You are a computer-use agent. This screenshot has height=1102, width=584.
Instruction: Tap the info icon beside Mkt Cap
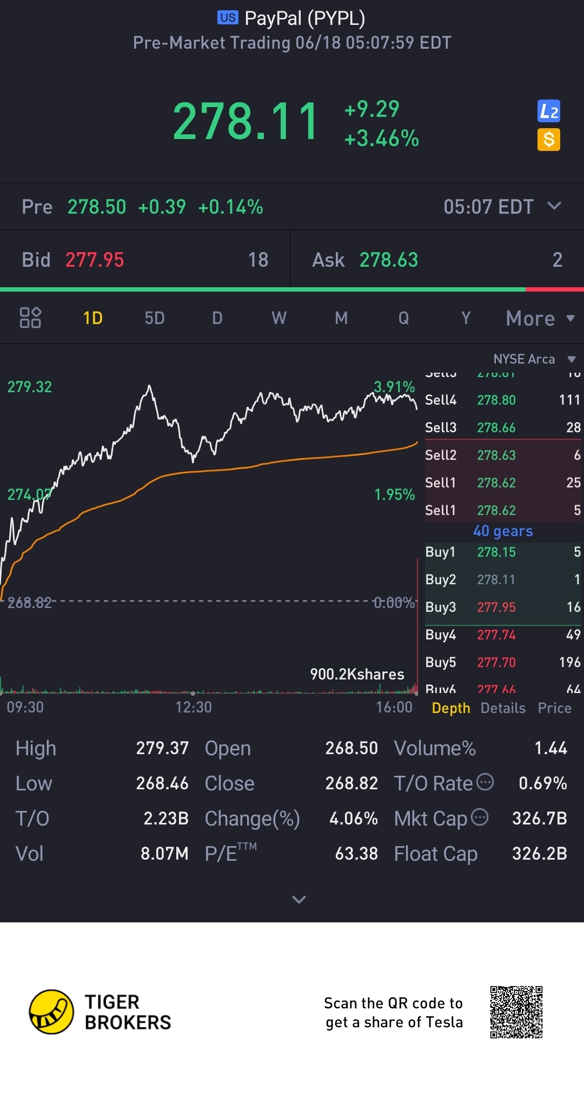point(480,817)
